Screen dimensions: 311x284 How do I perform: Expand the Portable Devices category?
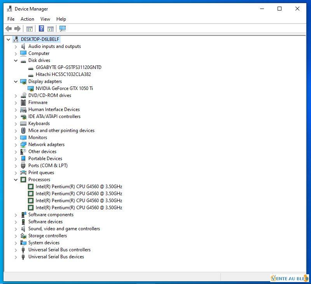pyautogui.click(x=16, y=159)
